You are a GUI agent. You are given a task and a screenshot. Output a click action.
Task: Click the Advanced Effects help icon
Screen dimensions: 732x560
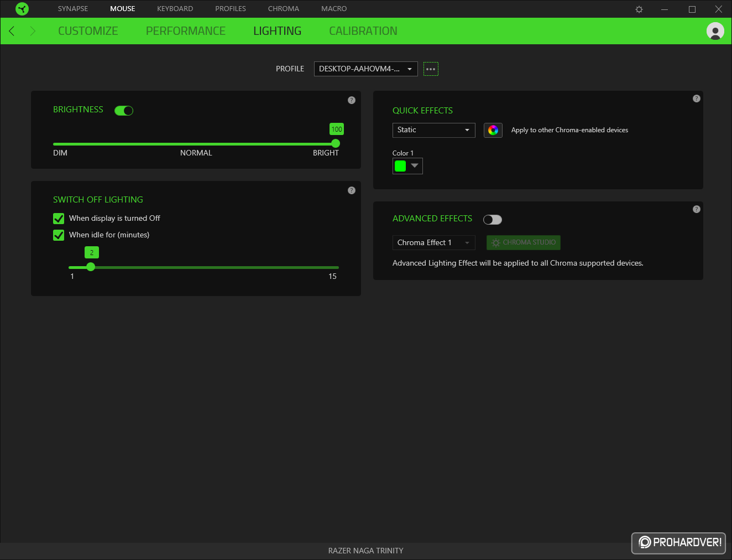pyautogui.click(x=697, y=209)
